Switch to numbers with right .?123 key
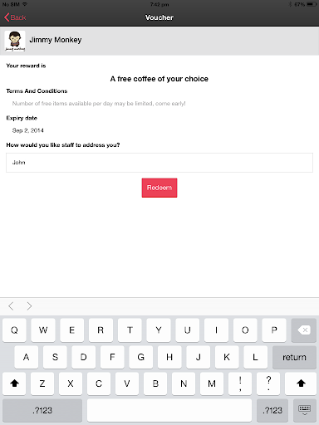 coord(272,410)
